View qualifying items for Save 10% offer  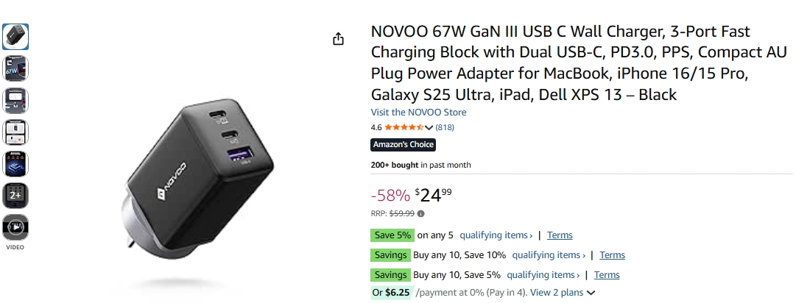pos(549,255)
